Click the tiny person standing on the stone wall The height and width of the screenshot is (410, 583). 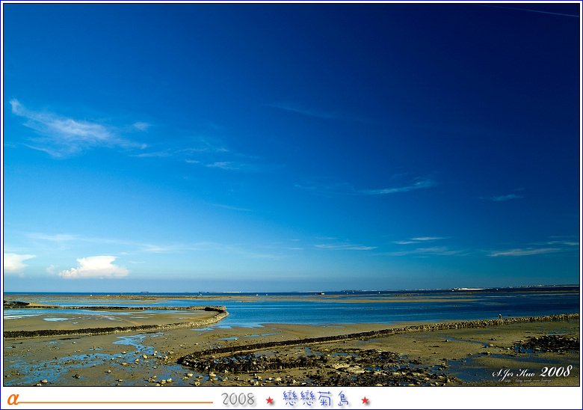[x=499, y=316]
